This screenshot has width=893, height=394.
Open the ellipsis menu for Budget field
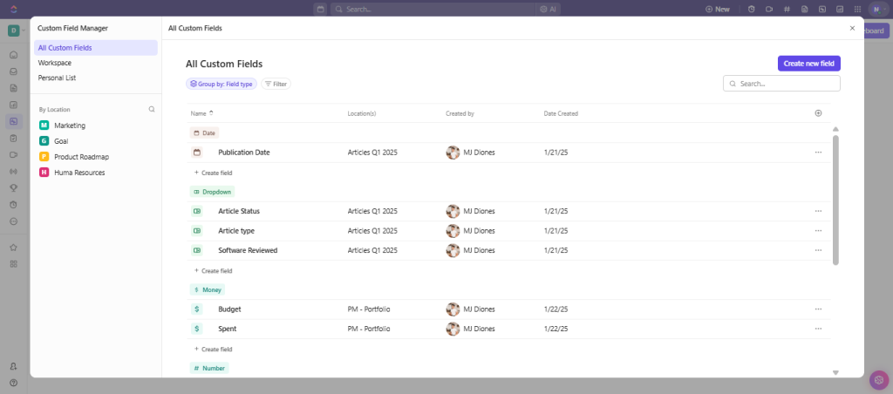click(x=817, y=309)
